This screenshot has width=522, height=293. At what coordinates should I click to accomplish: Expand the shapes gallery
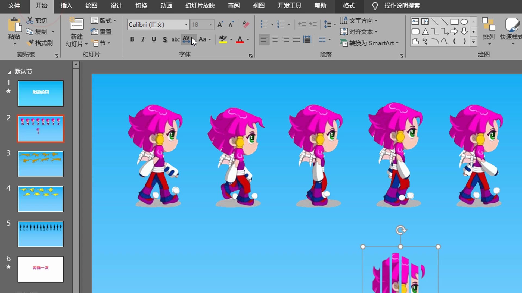click(473, 42)
